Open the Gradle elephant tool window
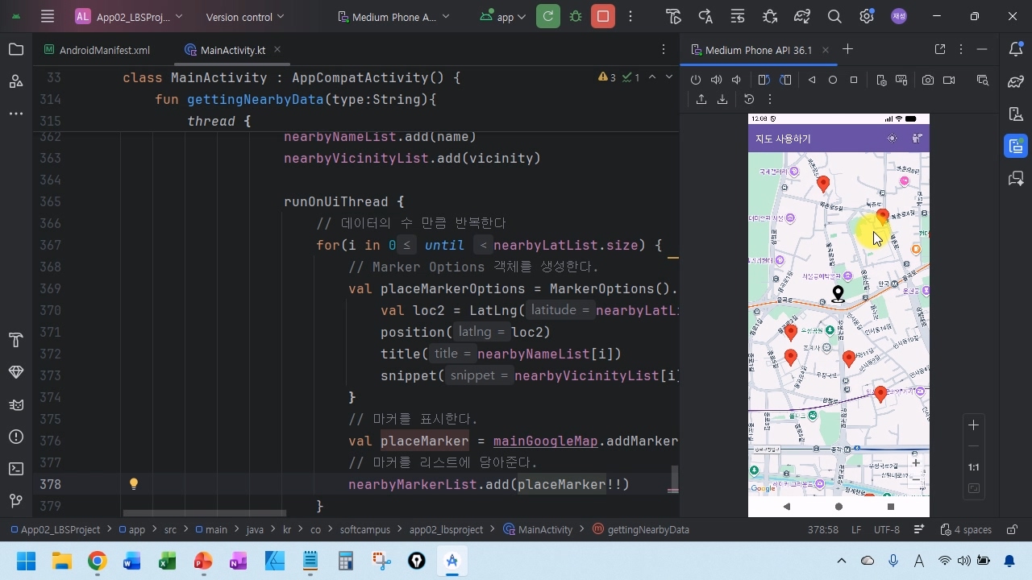The width and height of the screenshot is (1032, 580). 1015,81
